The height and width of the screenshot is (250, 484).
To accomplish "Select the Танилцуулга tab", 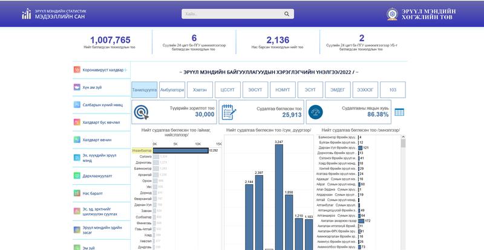I will coord(144,90).
